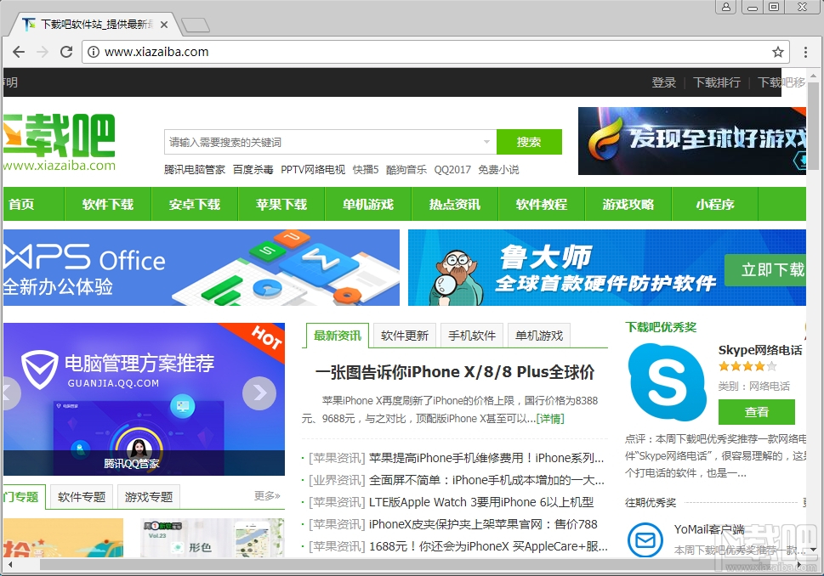Go to previous carousel slide arrow

pyautogui.click(x=10, y=392)
